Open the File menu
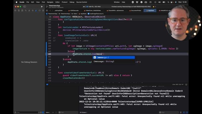 [x=28, y=2]
